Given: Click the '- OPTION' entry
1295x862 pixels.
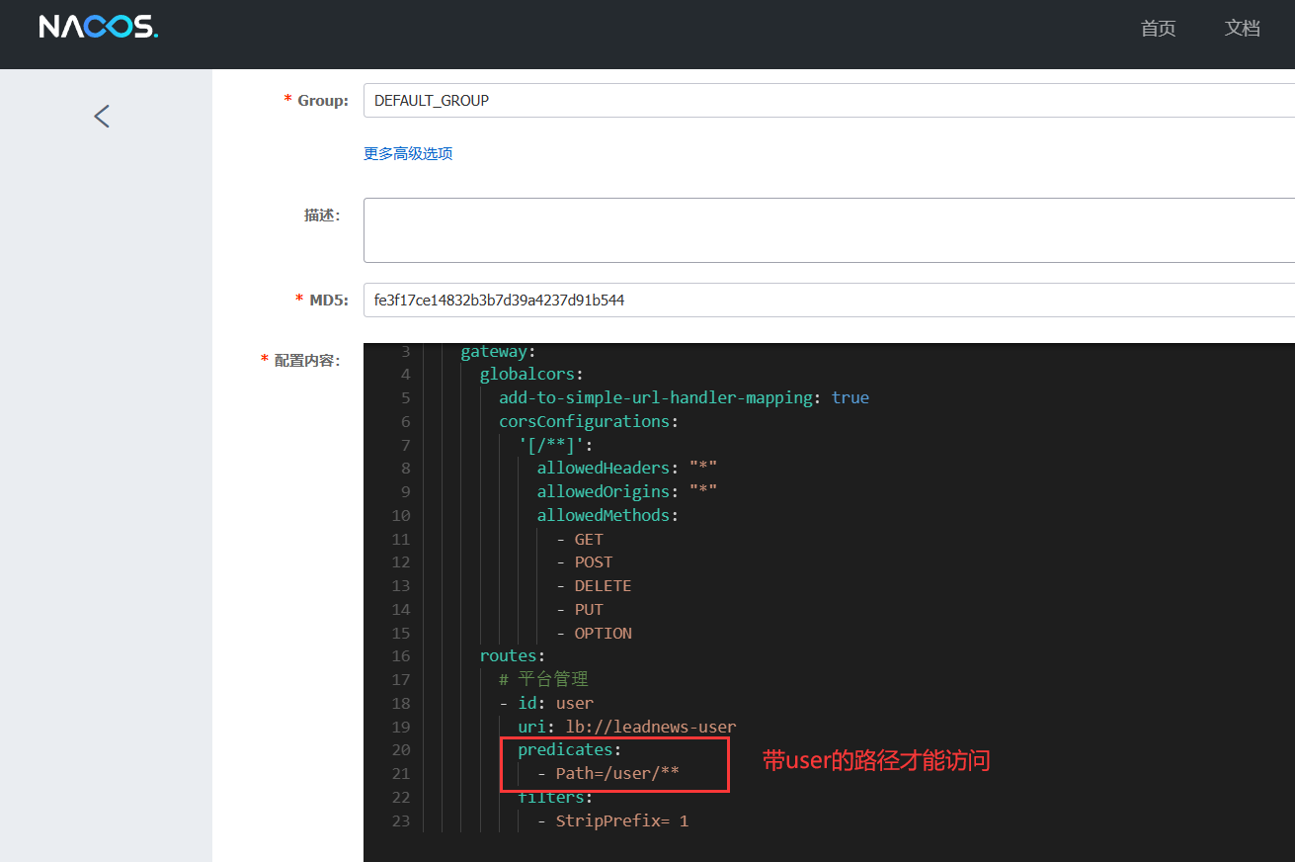Looking at the screenshot, I should pos(594,633).
